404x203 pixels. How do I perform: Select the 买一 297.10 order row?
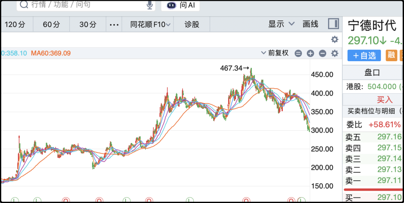[x=374, y=197]
